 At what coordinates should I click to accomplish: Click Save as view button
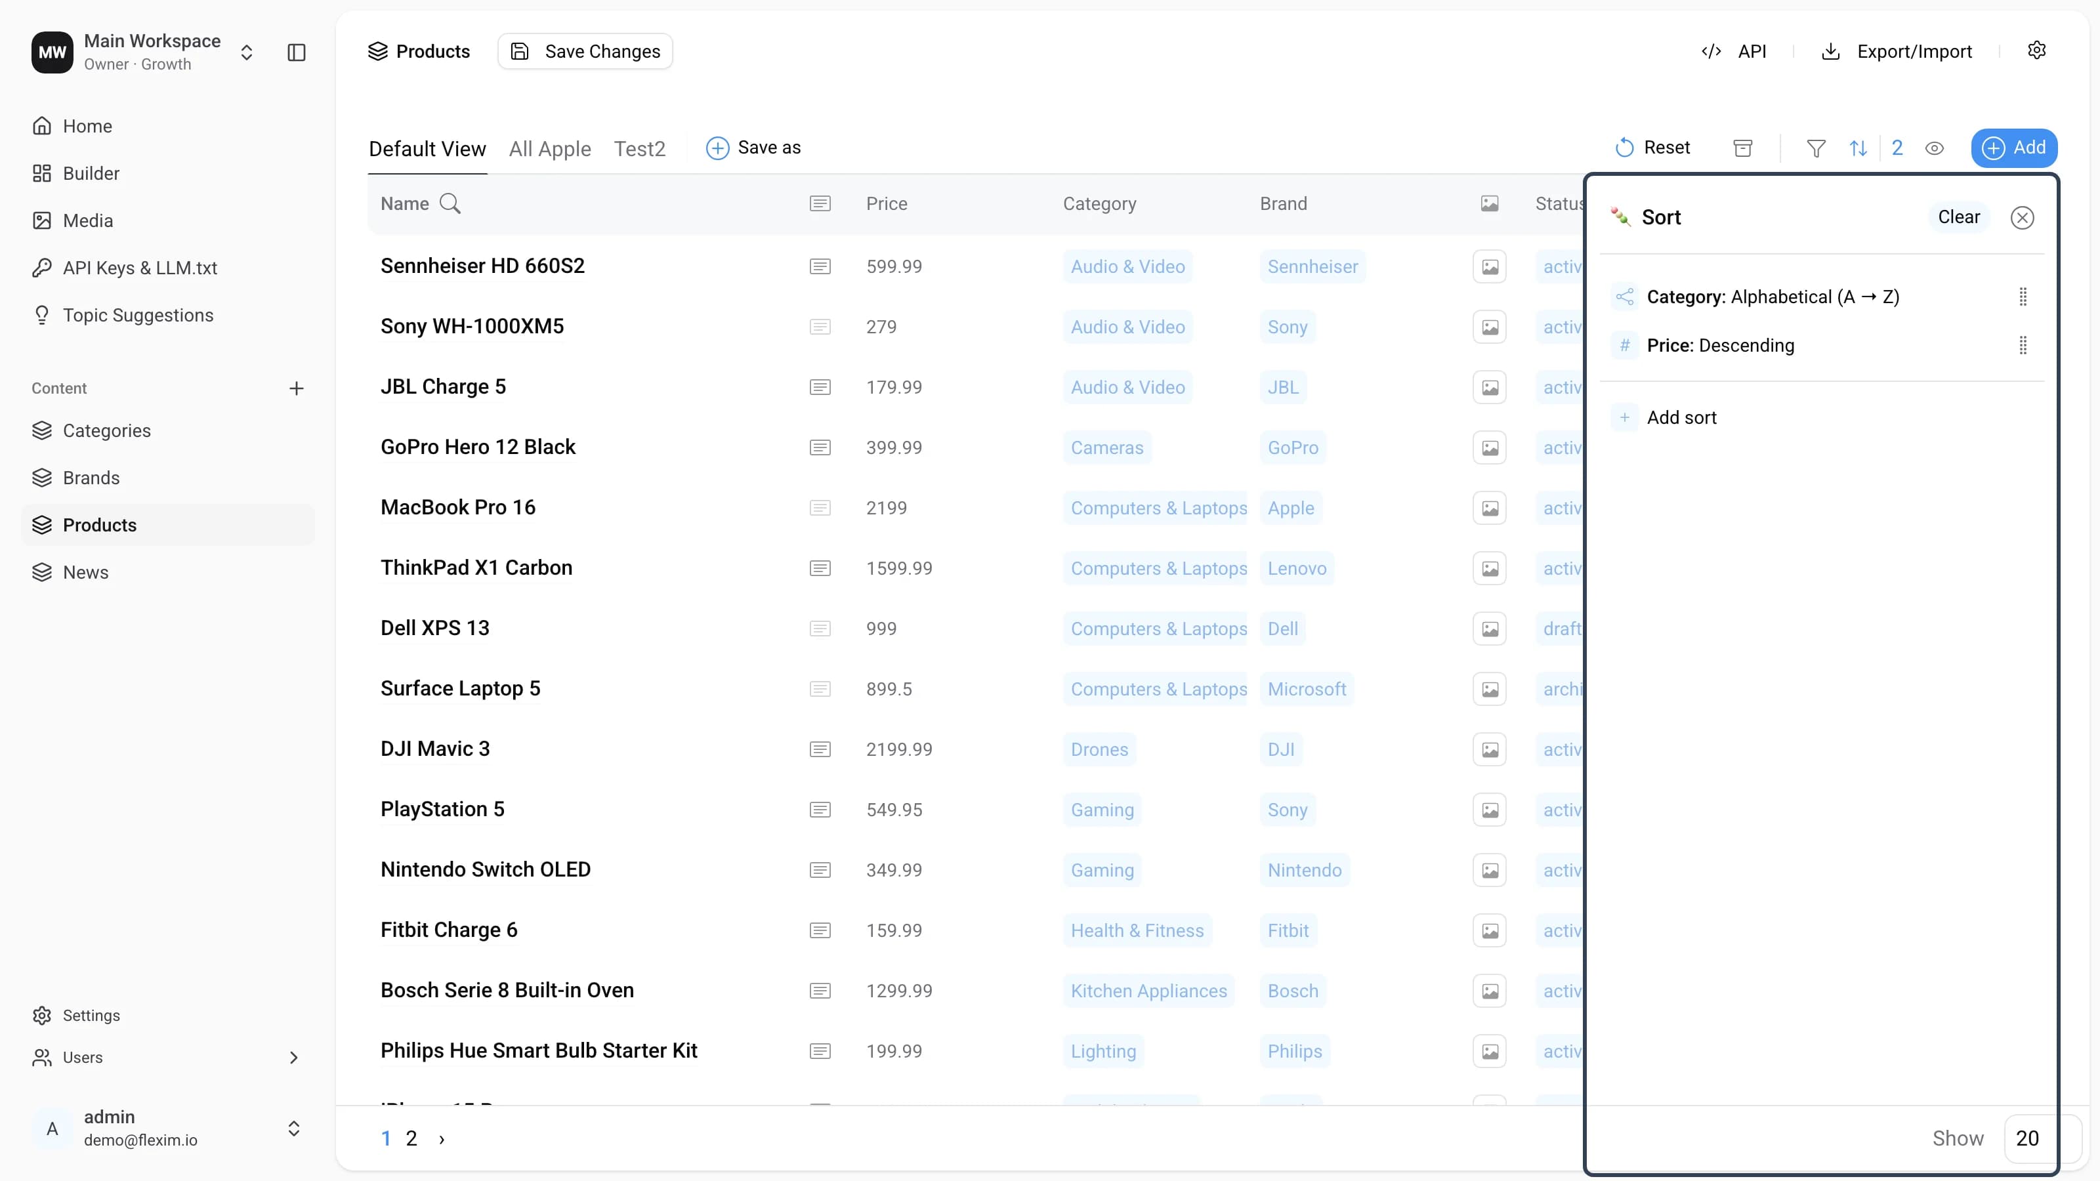tap(753, 148)
